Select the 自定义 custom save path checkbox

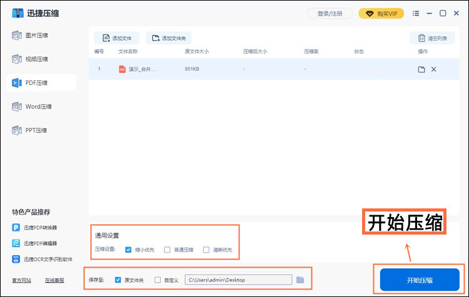tap(158, 280)
